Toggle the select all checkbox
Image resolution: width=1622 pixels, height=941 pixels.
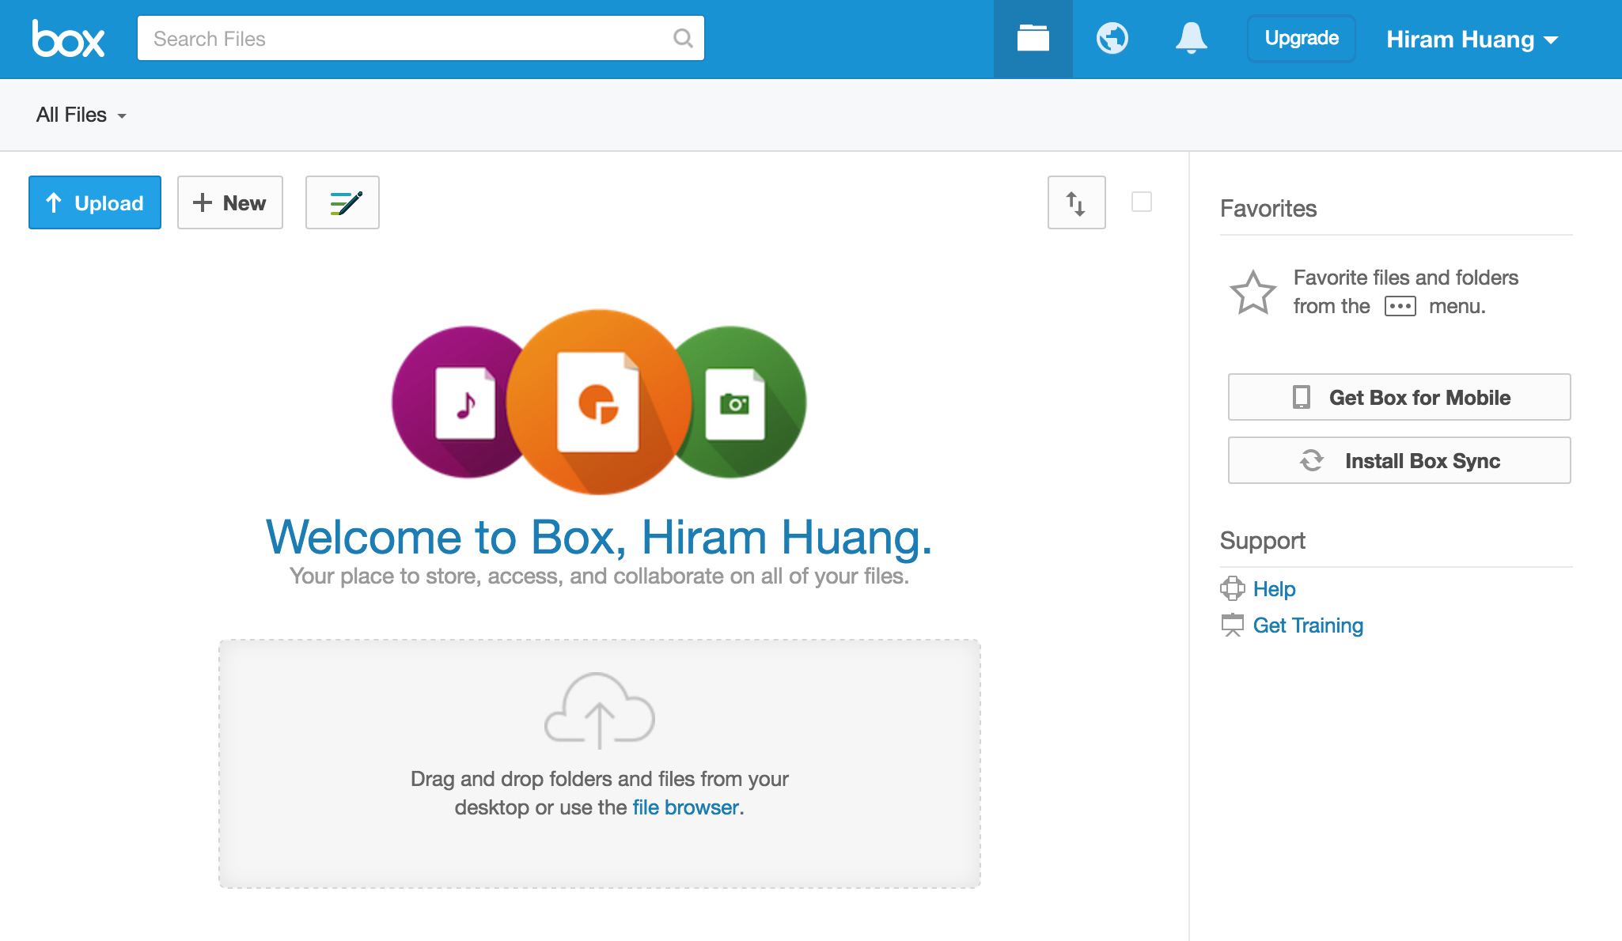click(x=1142, y=202)
